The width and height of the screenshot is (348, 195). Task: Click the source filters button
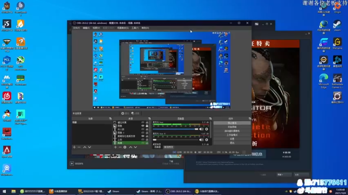click(135, 114)
